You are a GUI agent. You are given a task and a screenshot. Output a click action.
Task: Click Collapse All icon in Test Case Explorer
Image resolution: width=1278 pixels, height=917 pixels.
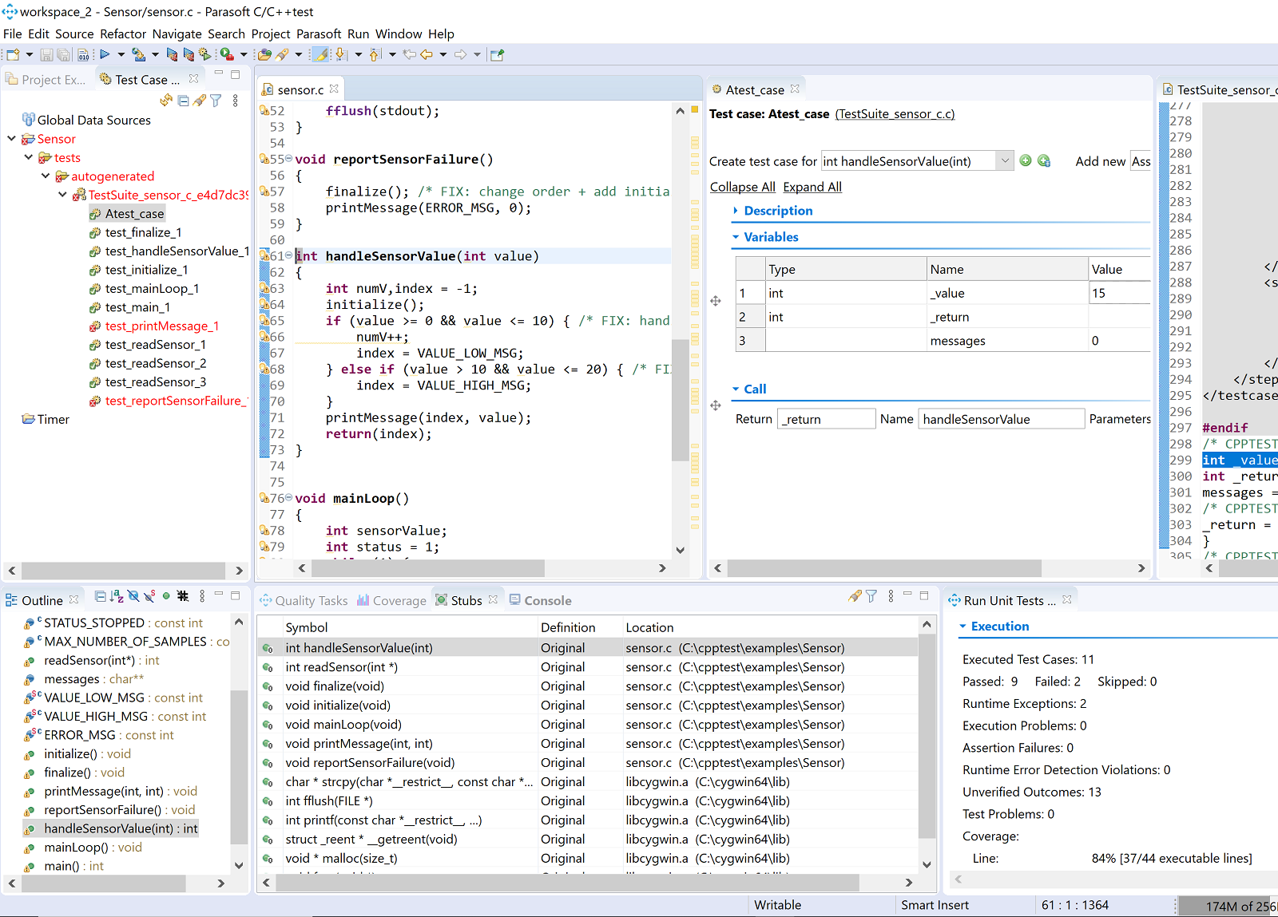click(x=183, y=101)
